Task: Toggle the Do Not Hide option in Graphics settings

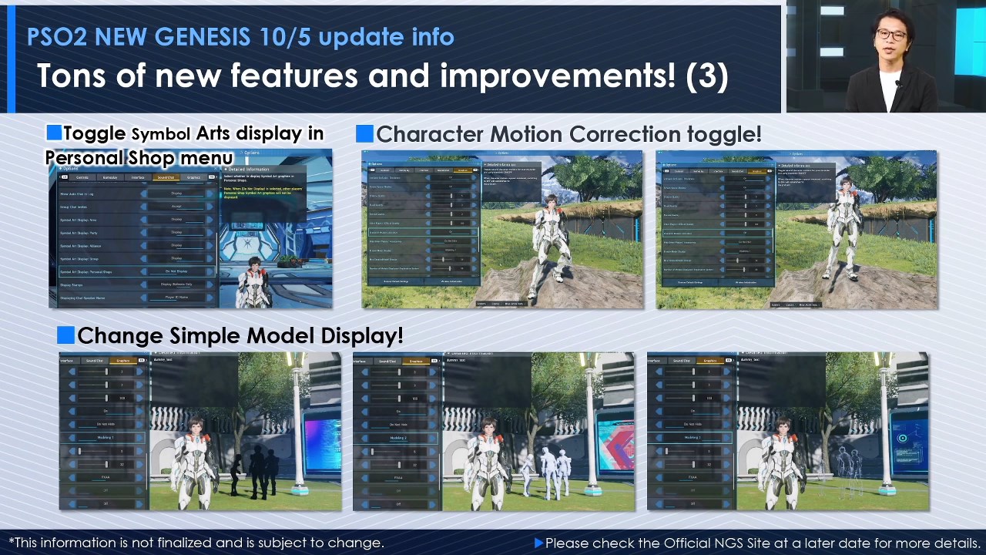Action: (x=105, y=423)
